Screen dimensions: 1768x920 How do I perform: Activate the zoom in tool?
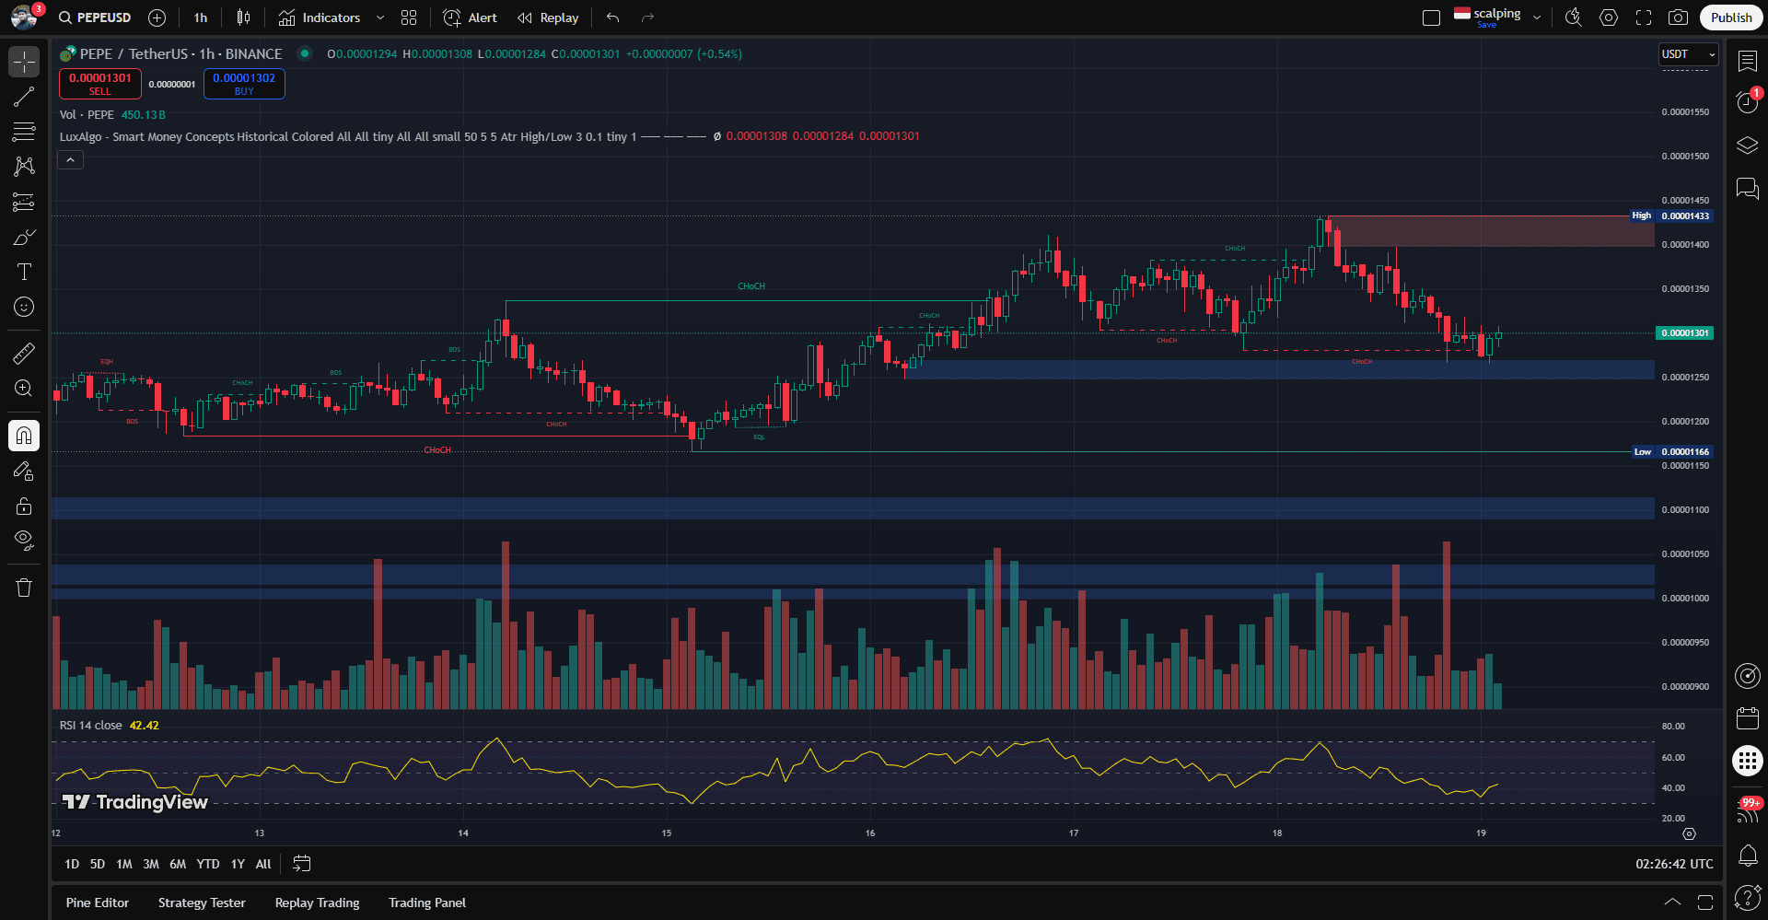click(24, 388)
